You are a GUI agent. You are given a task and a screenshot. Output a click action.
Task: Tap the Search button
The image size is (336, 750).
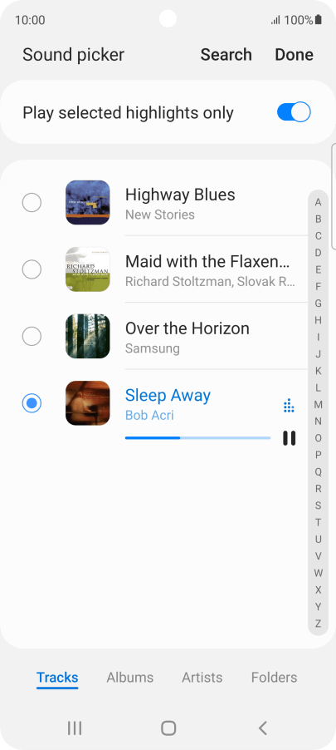pyautogui.click(x=226, y=55)
